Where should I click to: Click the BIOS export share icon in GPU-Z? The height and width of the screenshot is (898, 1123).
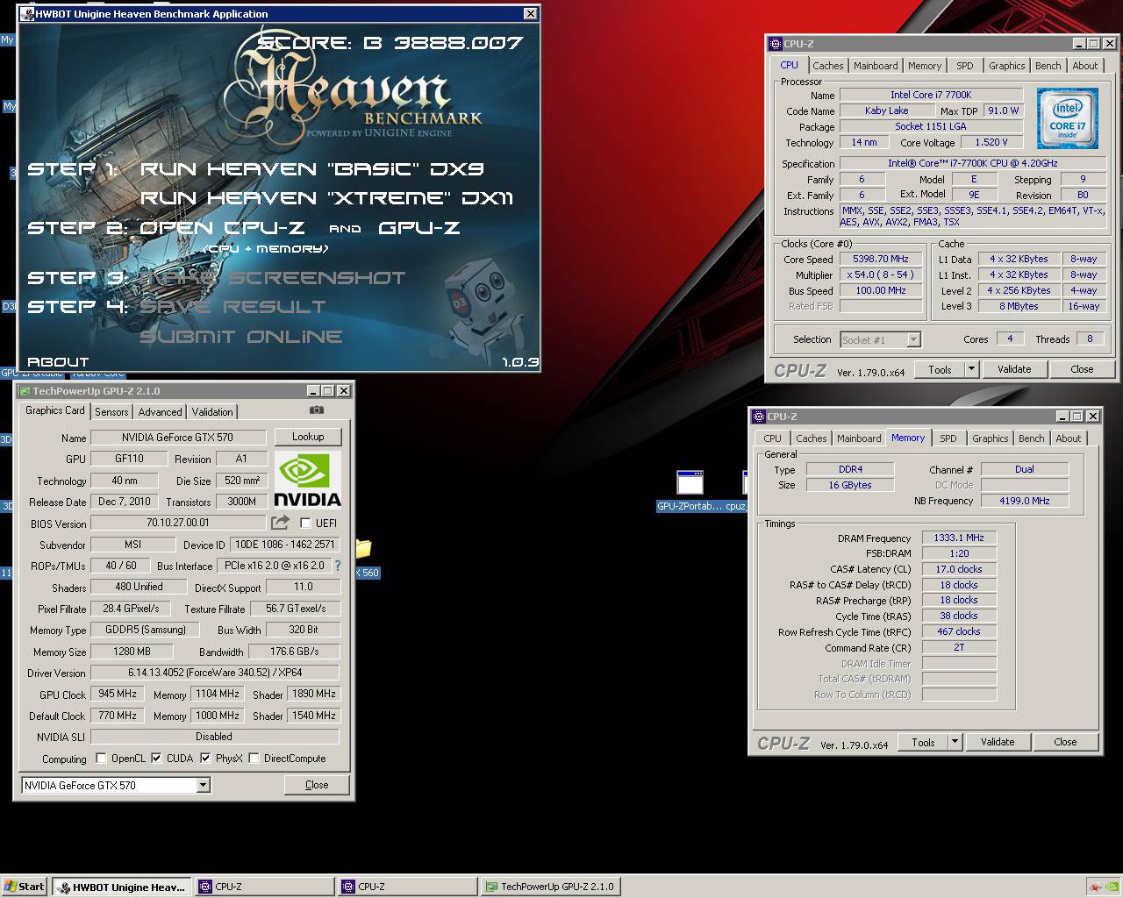click(x=280, y=523)
